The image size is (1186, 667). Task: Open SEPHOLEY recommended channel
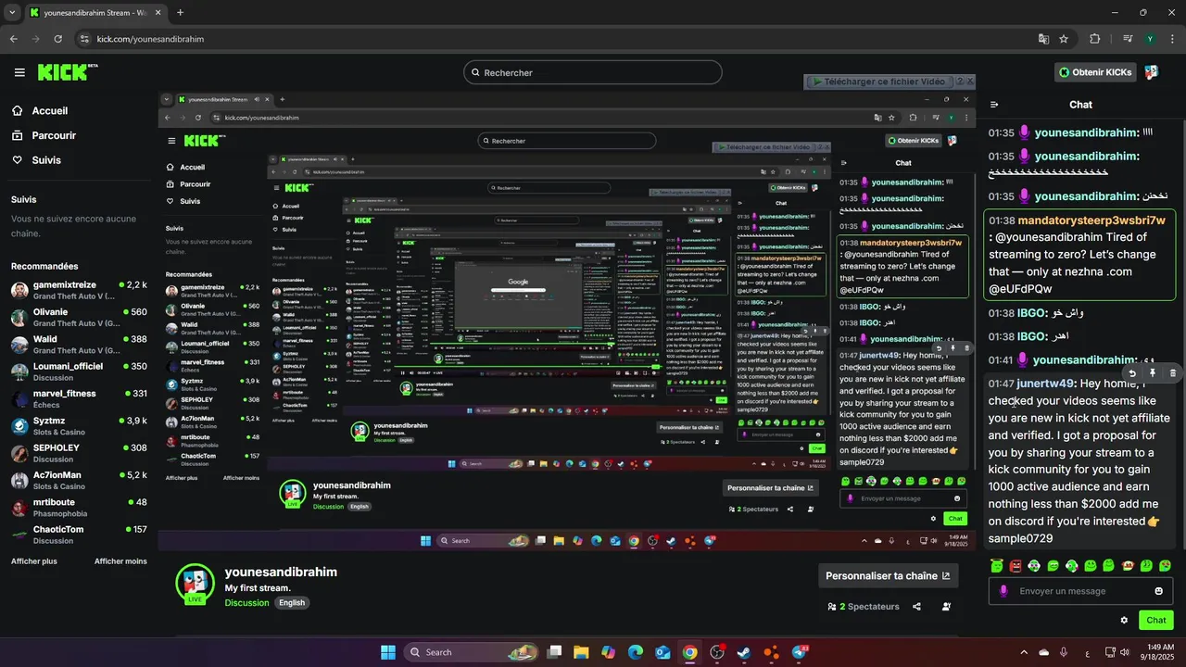tap(79, 453)
